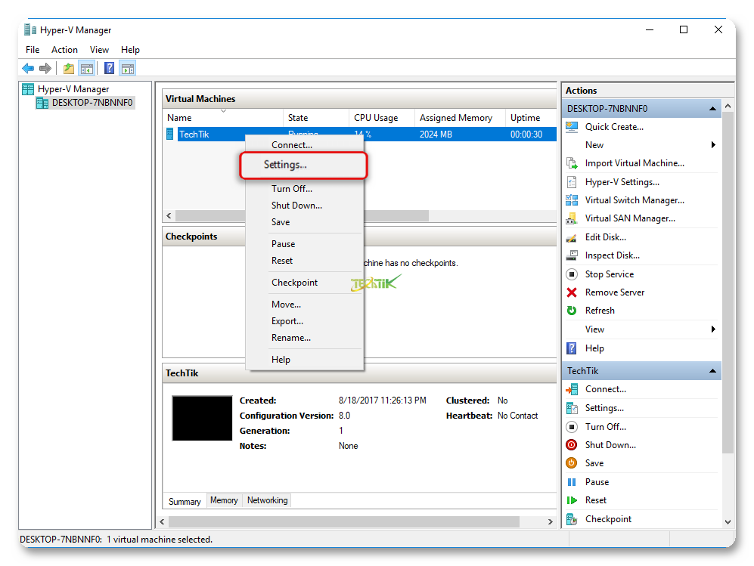This screenshot has width=754, height=566.
Task: Click the blue Help toolbar icon
Action: 109,69
